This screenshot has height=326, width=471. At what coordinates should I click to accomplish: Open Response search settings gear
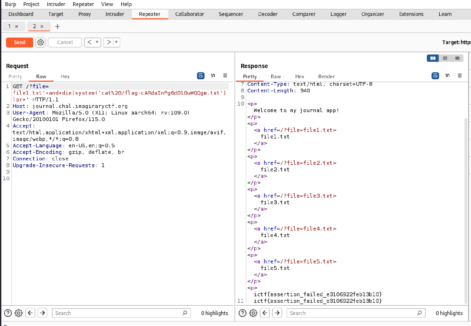coord(253,313)
